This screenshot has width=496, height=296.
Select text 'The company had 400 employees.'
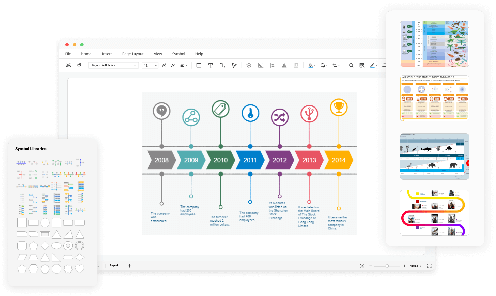click(249, 216)
